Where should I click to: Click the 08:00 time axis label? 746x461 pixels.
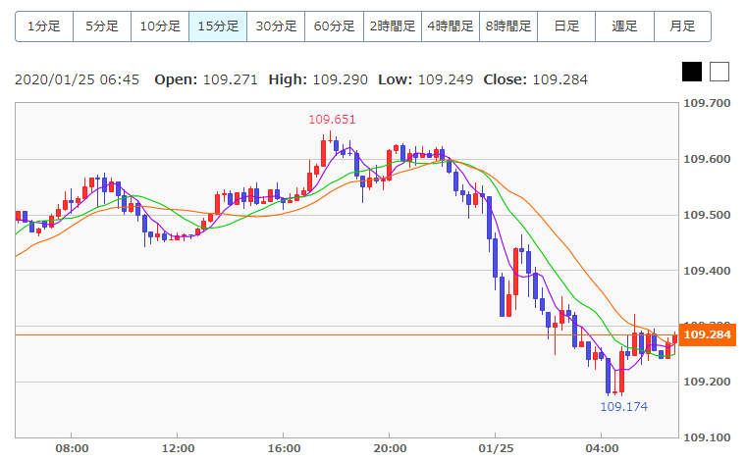pos(72,448)
